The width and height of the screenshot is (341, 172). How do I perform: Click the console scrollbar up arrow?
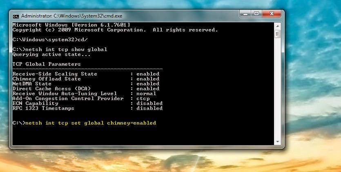click(x=278, y=26)
